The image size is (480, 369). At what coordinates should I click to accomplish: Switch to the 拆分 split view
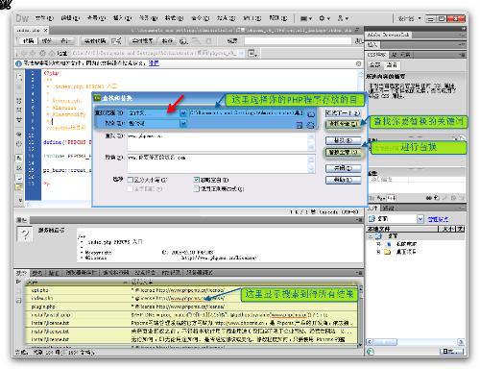click(x=47, y=41)
